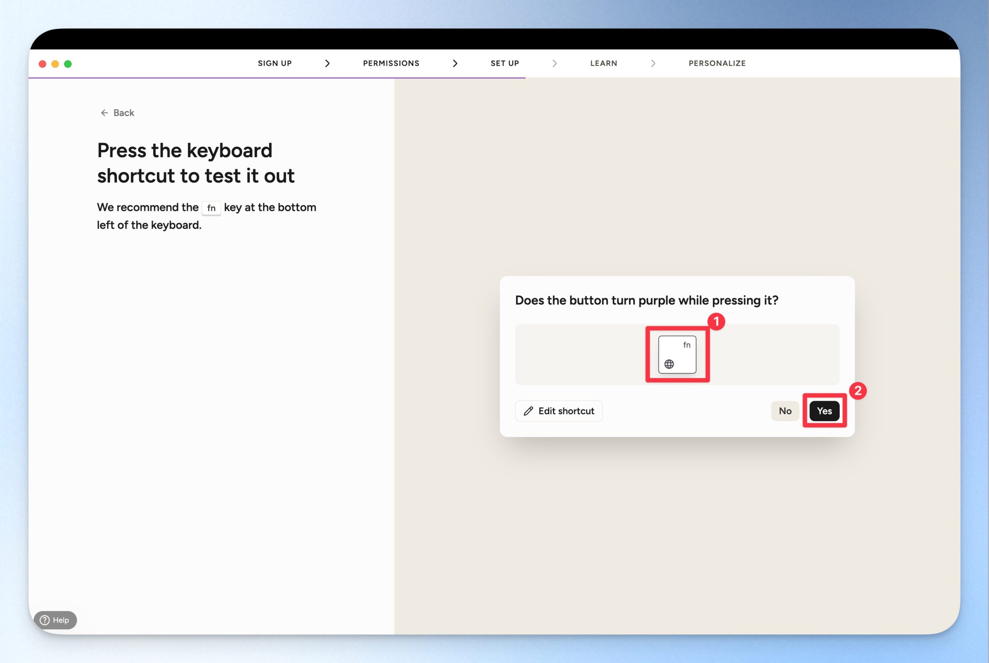
Task: Click the yellow minimize window dot
Action: pos(55,64)
